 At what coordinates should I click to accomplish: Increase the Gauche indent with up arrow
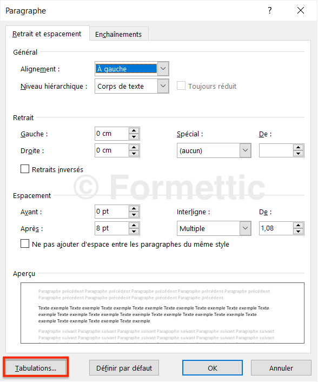pyautogui.click(x=134, y=130)
